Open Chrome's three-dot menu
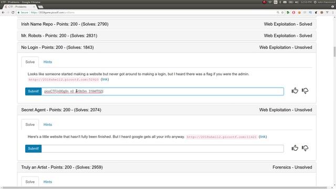This screenshot has height=189, width=336. pos(333,13)
